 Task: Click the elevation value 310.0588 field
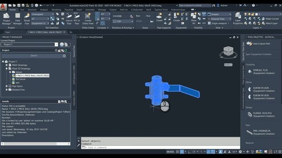pyautogui.click(x=121, y=16)
